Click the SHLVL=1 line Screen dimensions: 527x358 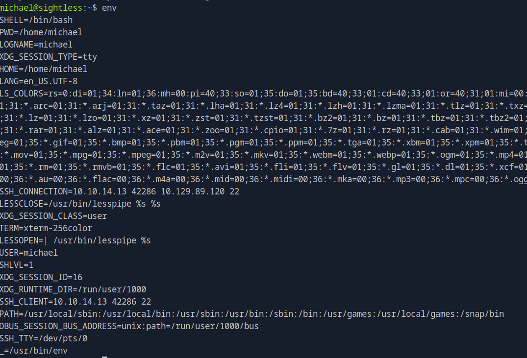click(17, 265)
